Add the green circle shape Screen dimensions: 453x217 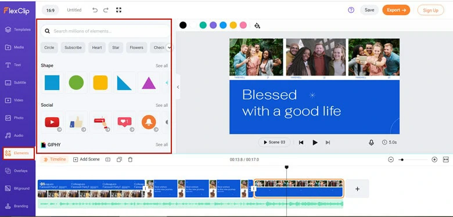coord(76,83)
